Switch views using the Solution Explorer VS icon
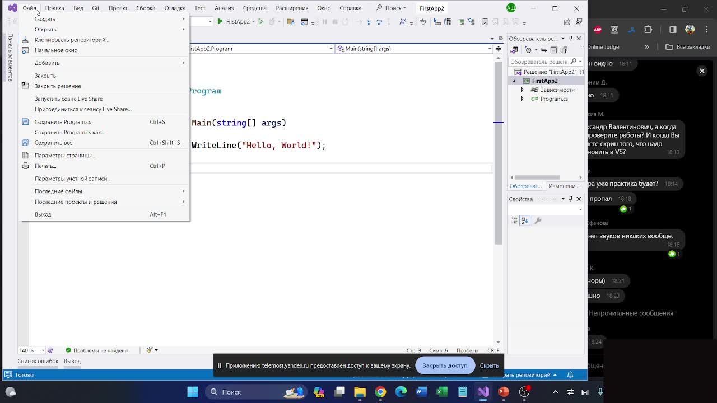This screenshot has width=717, height=403. tap(514, 50)
